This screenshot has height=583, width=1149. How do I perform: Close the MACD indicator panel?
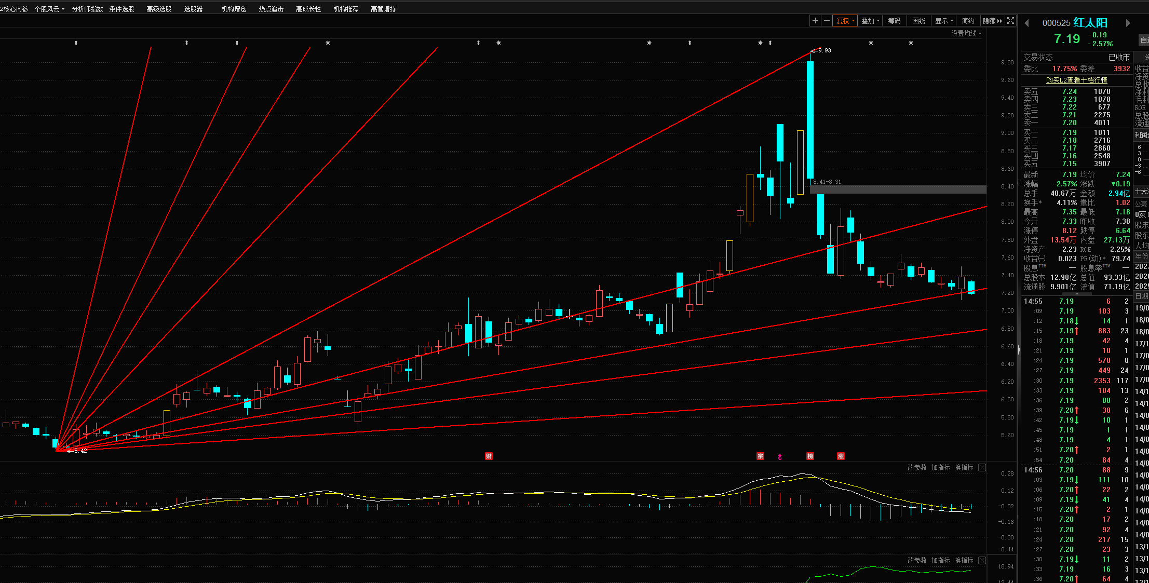pyautogui.click(x=982, y=467)
